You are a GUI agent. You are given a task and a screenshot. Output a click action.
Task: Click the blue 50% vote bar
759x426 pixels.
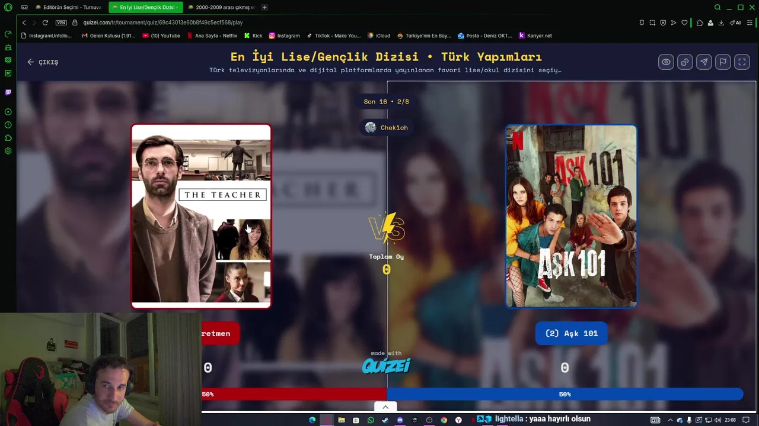click(565, 394)
